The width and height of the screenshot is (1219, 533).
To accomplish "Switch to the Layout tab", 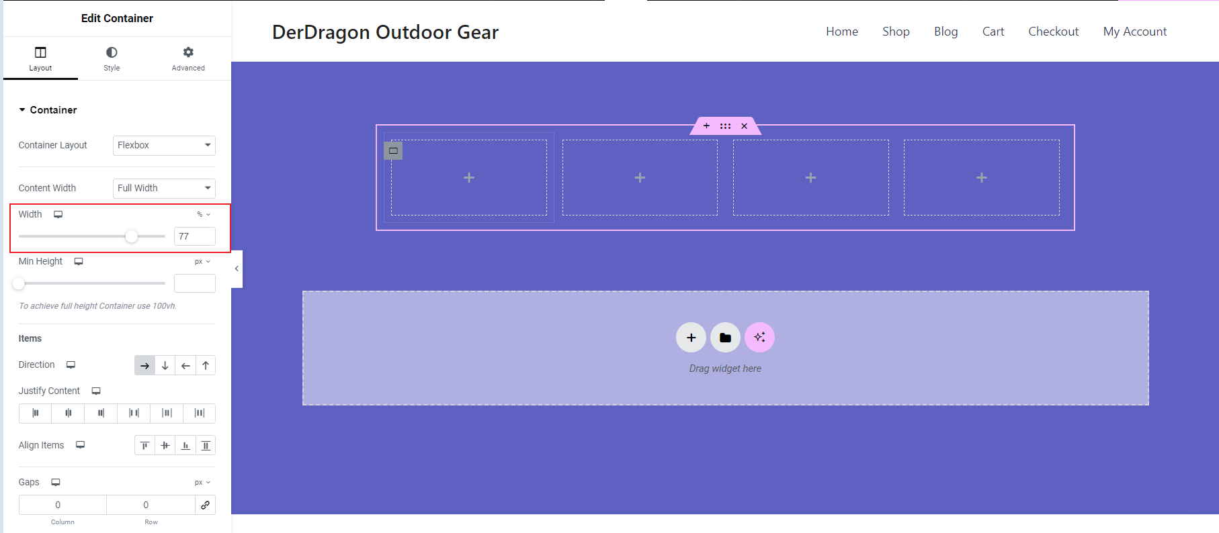I will click(x=40, y=59).
